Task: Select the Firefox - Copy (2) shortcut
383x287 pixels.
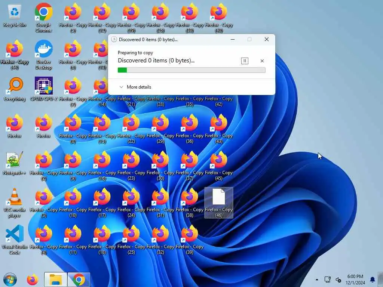Action: (x=43, y=166)
